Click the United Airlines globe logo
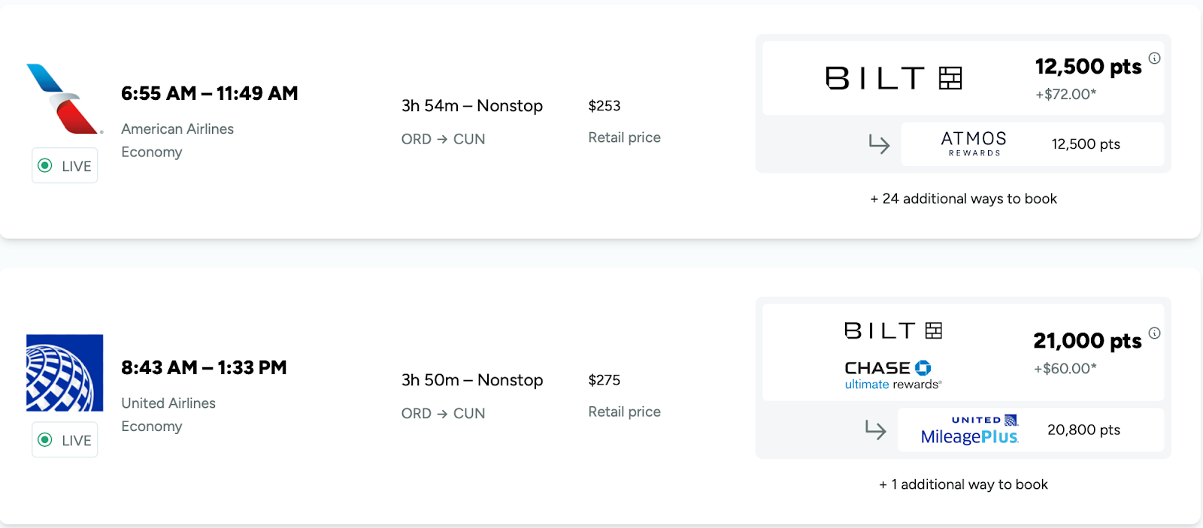Screen dimensions: 1203x528 point(65,373)
